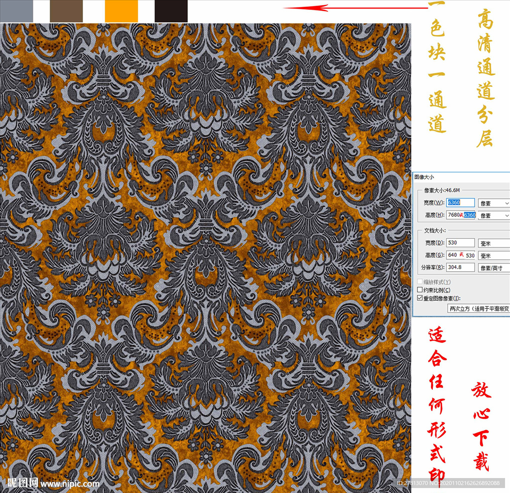
Task: Click the pixel height field showing 7680
Action: tap(461, 215)
